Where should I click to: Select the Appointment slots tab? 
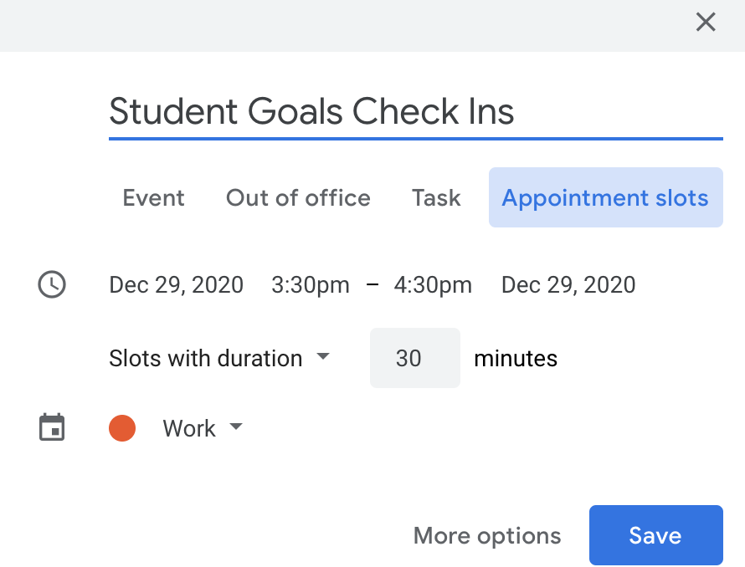[605, 198]
